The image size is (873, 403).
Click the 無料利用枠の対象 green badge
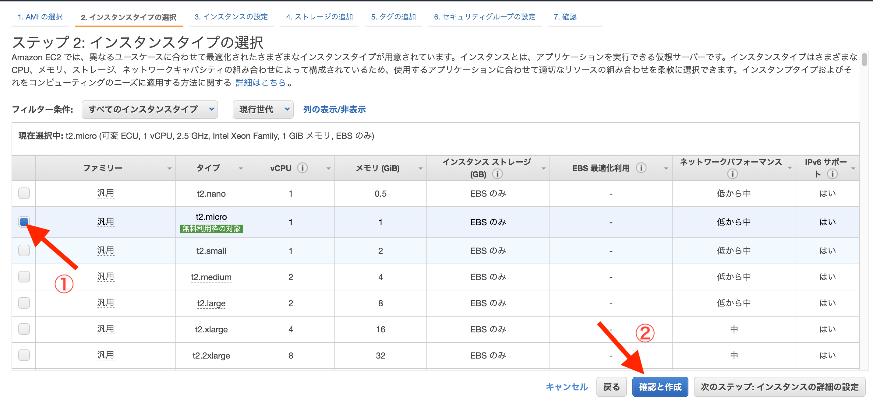click(211, 229)
